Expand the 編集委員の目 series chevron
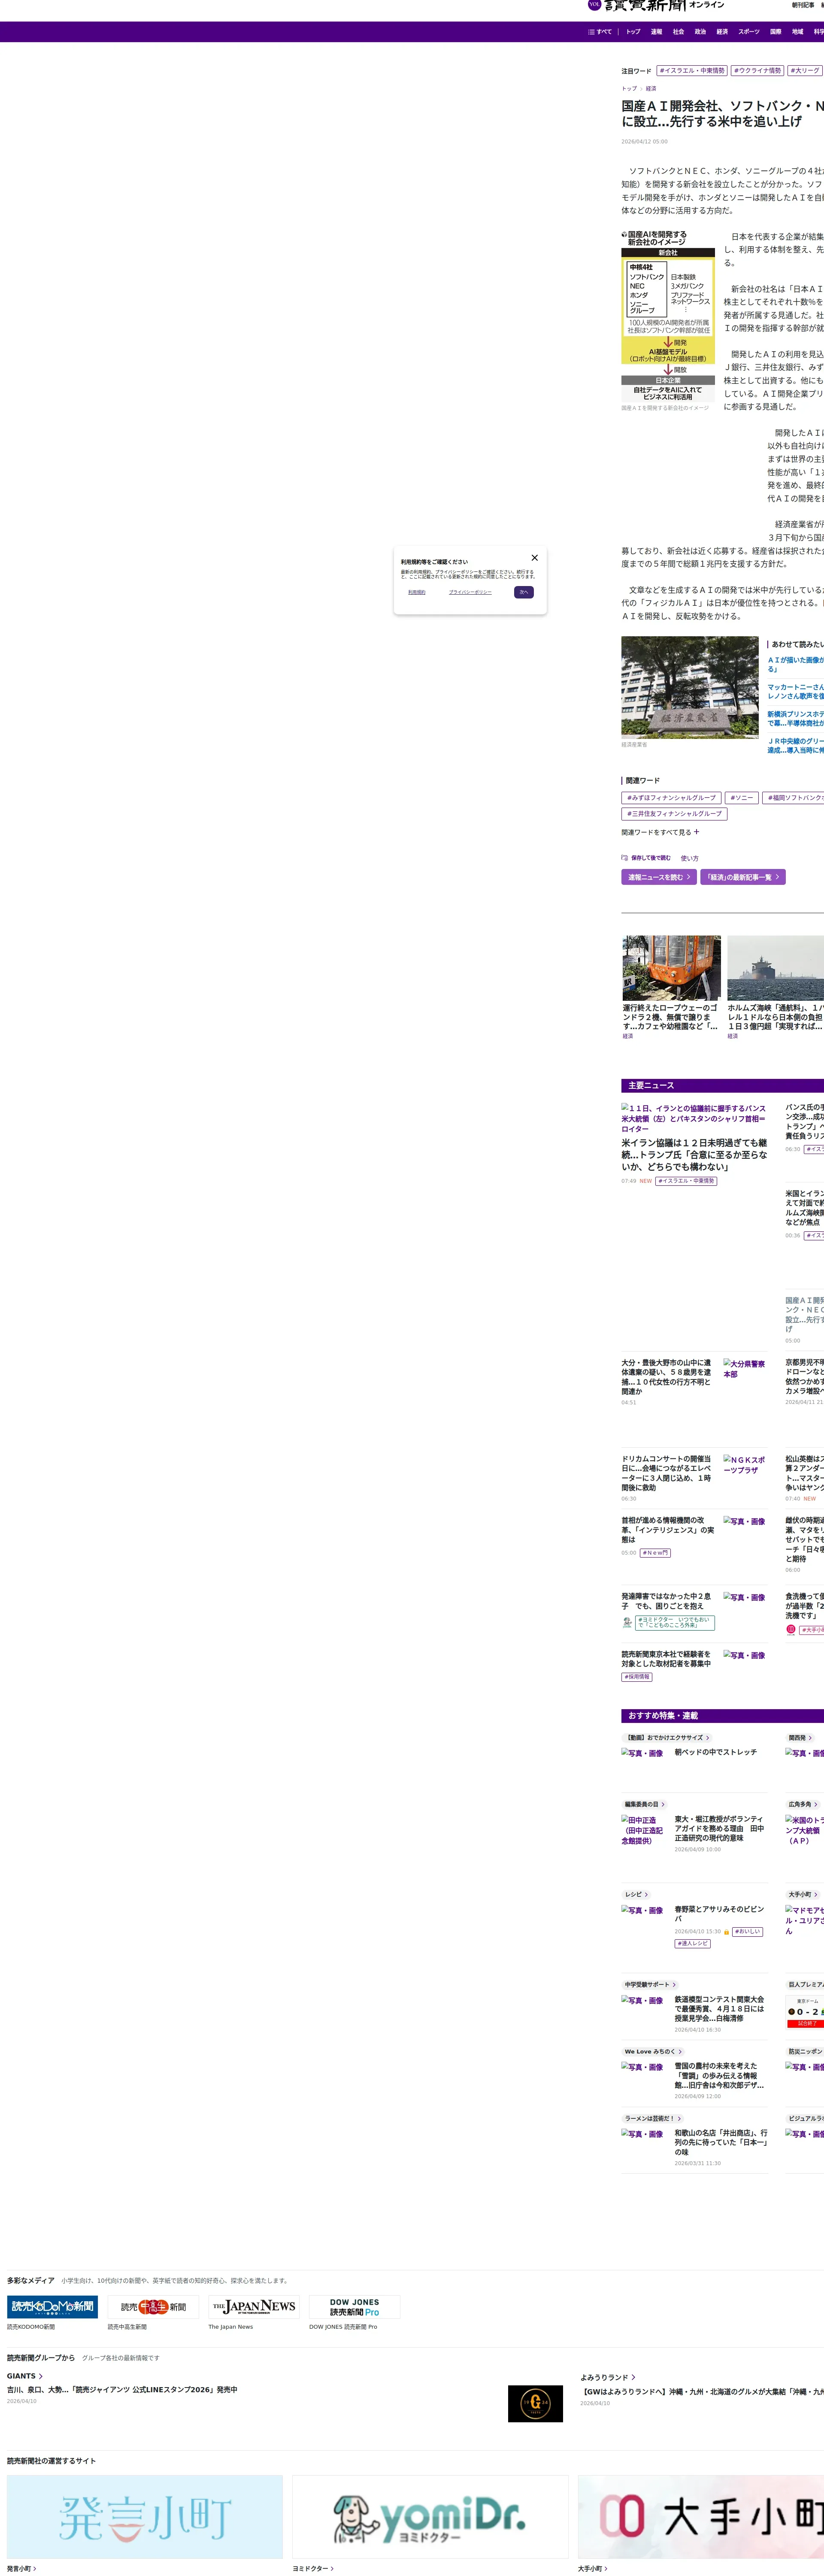 point(663,1805)
